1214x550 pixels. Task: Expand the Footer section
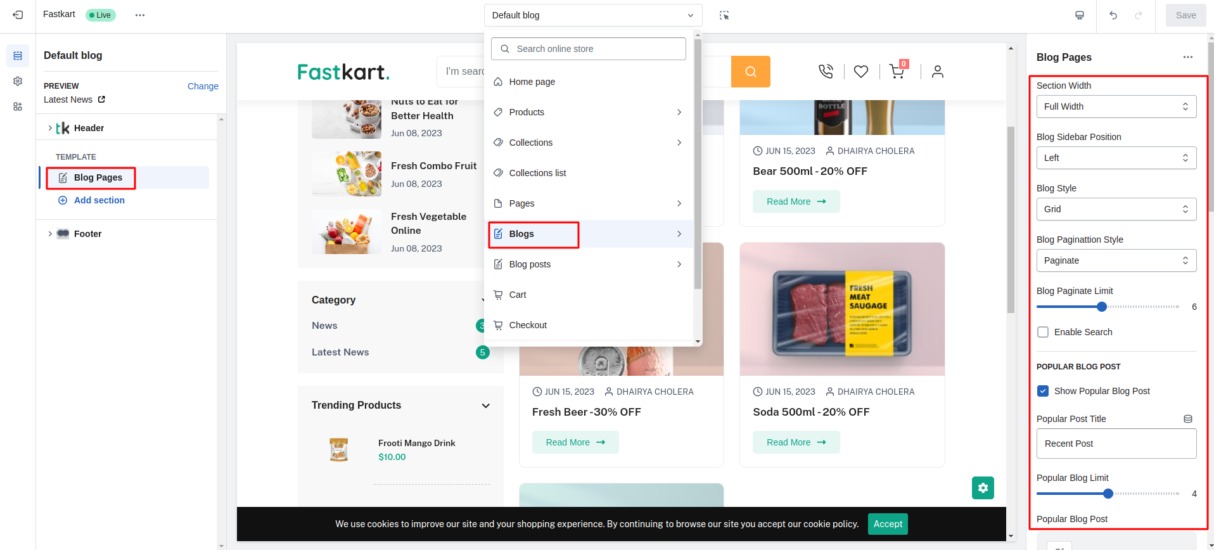tap(50, 234)
